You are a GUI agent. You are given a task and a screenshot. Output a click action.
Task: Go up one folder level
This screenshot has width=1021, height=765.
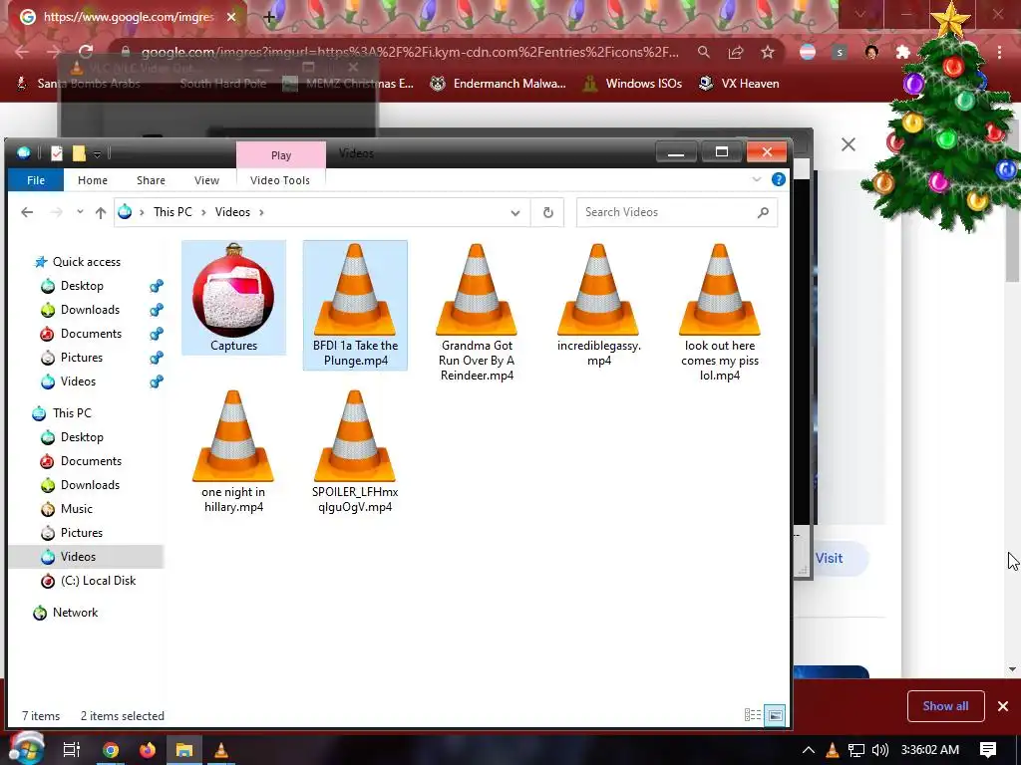[x=101, y=212]
